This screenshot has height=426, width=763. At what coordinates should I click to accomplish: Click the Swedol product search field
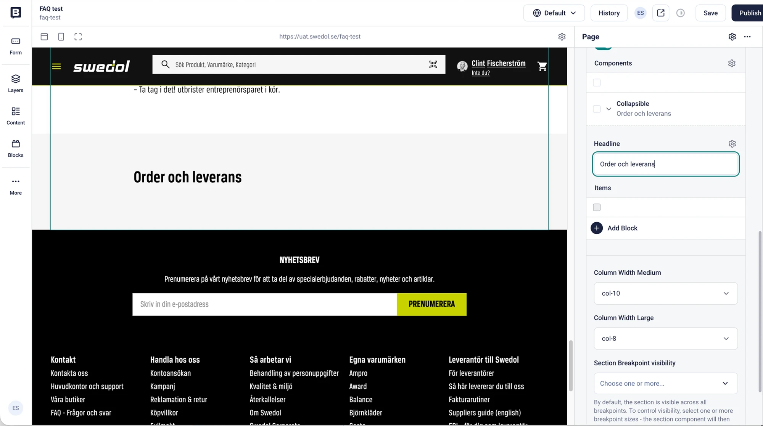pyautogui.click(x=299, y=64)
